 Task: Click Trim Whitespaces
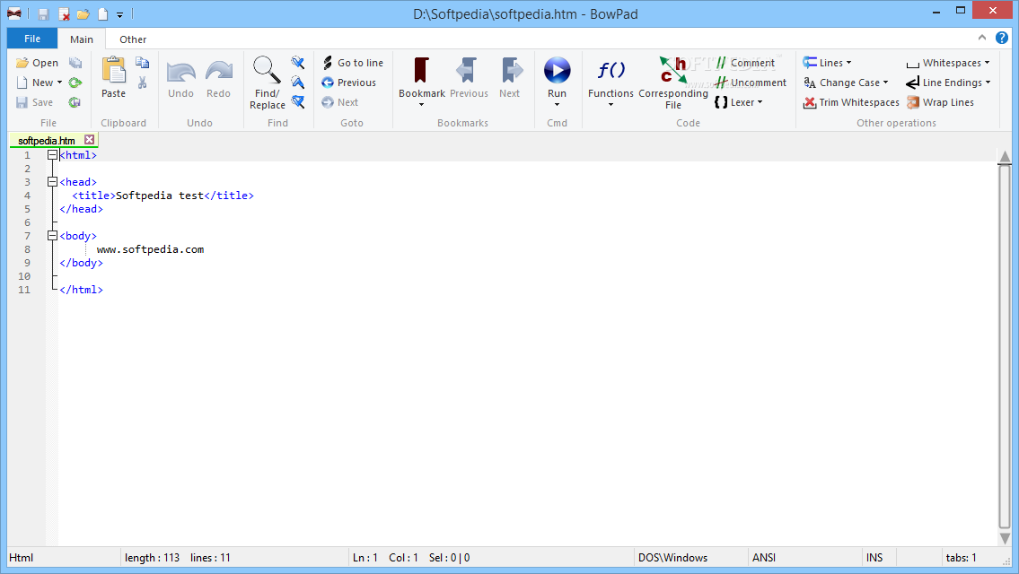pyautogui.click(x=851, y=102)
